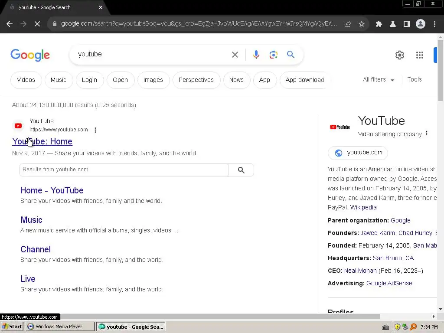Viewport: 444px width, 333px height.
Task: Click the YouTube result favicon
Action: (x=18, y=126)
